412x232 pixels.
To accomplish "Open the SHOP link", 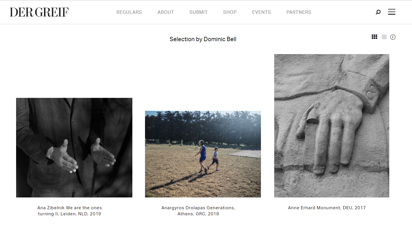I will (x=230, y=12).
